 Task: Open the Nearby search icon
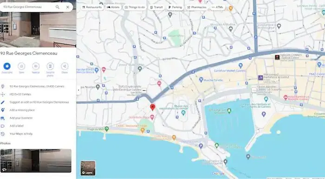36,66
